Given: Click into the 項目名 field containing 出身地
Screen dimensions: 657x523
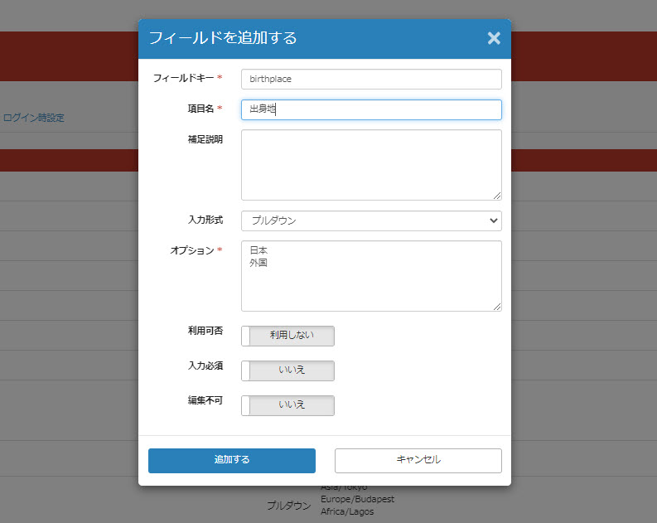Looking at the screenshot, I should (x=371, y=109).
